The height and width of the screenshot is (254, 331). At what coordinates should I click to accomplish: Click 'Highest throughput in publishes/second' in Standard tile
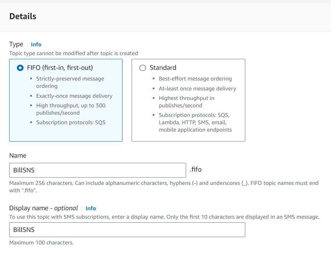(x=186, y=102)
